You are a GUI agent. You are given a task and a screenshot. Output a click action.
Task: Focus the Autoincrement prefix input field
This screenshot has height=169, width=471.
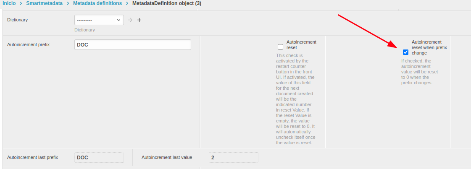(133, 45)
